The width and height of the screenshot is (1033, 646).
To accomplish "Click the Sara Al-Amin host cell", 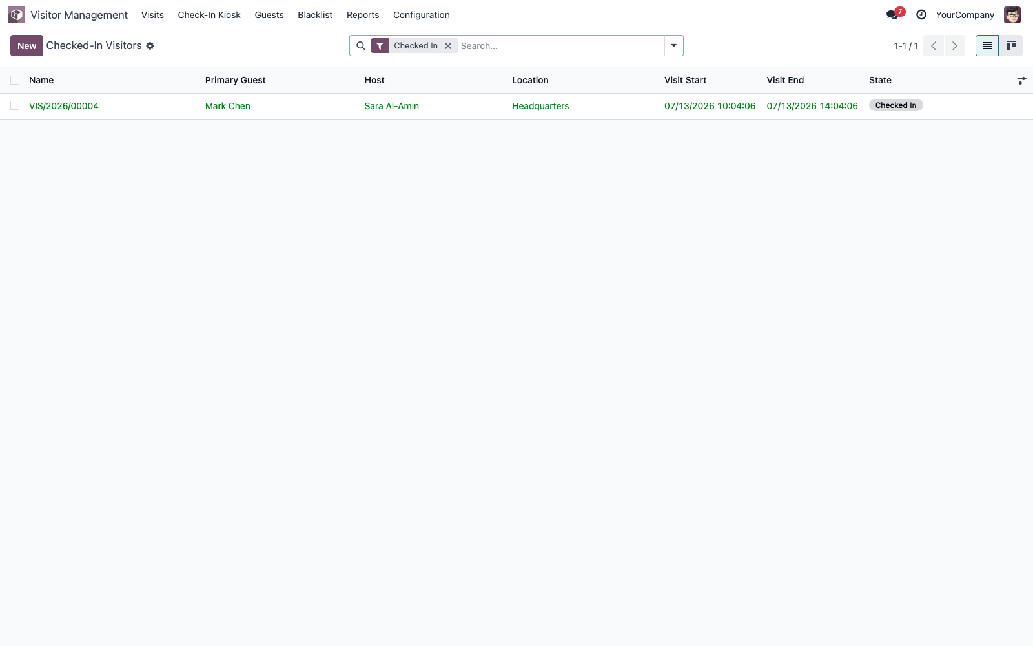I will 392,106.
